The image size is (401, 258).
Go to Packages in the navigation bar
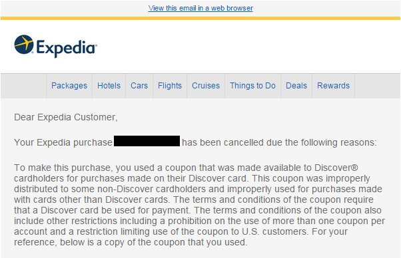pos(69,86)
